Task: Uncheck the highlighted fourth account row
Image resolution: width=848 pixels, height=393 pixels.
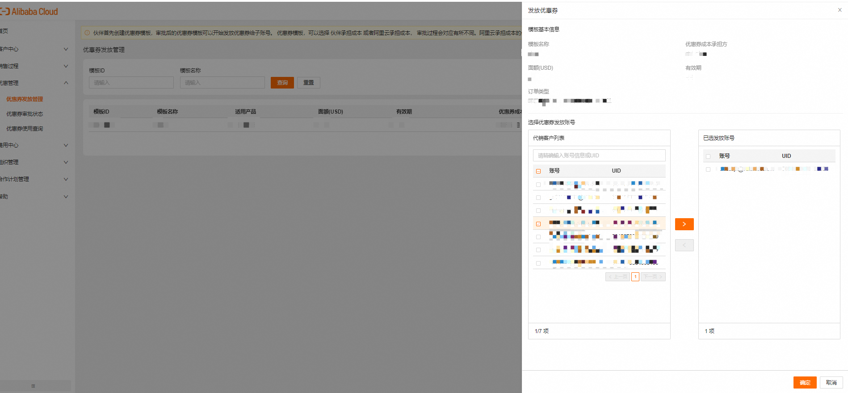Action: (x=538, y=224)
